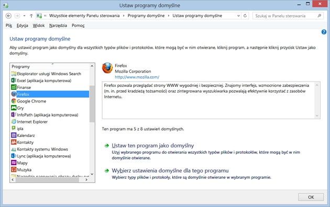Screen dimensions: 330x207
Task: Expand chevron after Programy domyślne breadcrumb
Action: [x=169, y=16]
